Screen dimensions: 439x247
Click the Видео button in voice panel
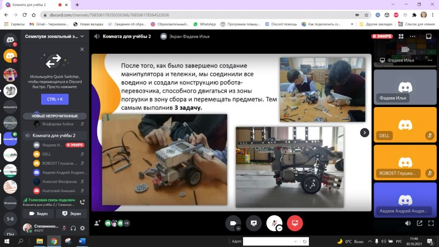(38, 213)
